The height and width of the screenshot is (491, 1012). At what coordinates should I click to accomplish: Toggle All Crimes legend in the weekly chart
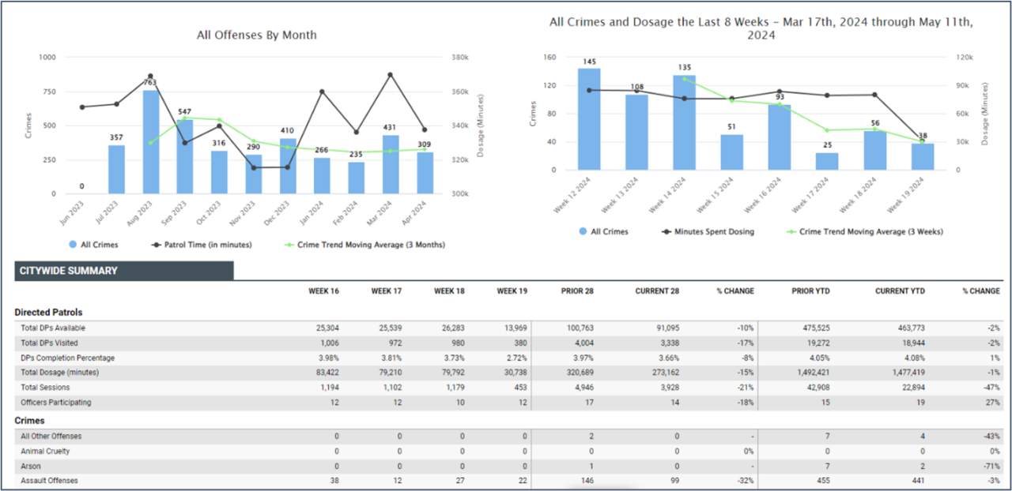(x=603, y=231)
